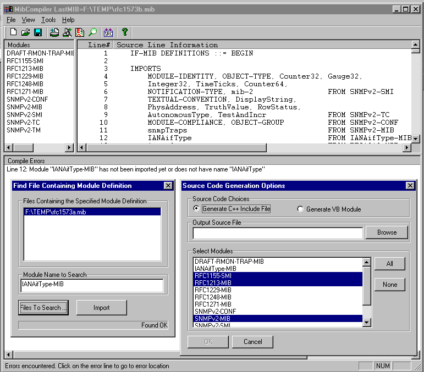The height and width of the screenshot is (372, 424).
Task: Click the green question mark help icon
Action: pyautogui.click(x=125, y=32)
